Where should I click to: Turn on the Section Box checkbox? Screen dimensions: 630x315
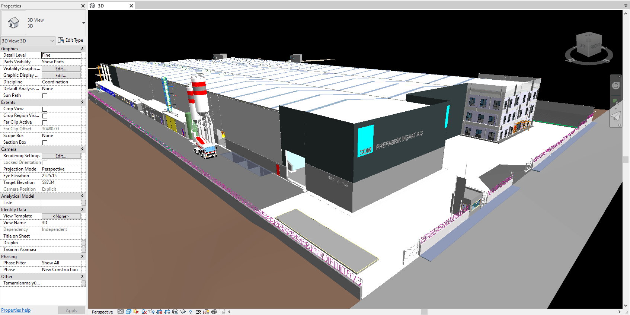45,143
